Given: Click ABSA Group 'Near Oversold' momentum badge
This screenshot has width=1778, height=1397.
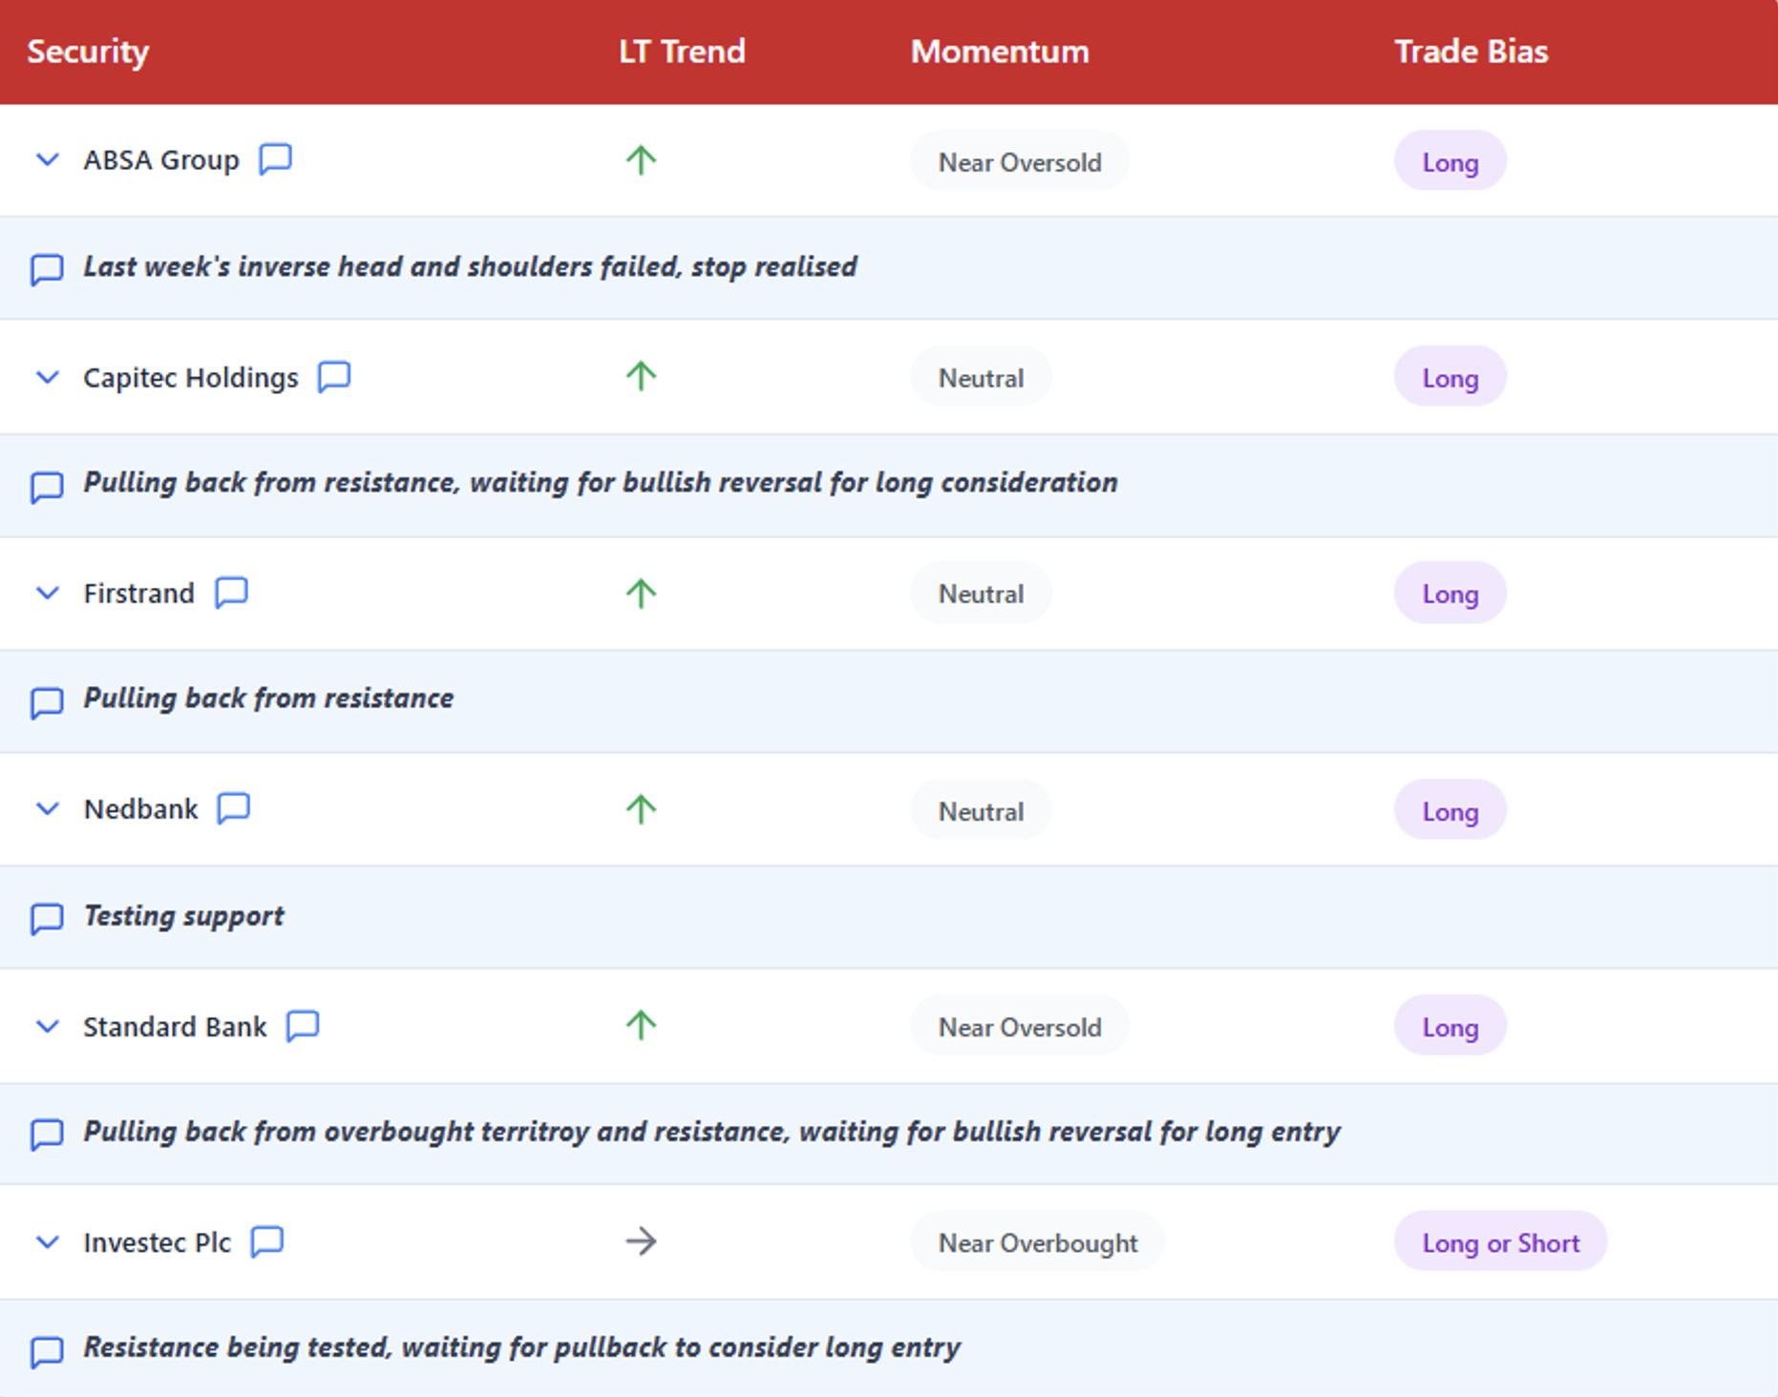Looking at the screenshot, I should point(1020,161).
